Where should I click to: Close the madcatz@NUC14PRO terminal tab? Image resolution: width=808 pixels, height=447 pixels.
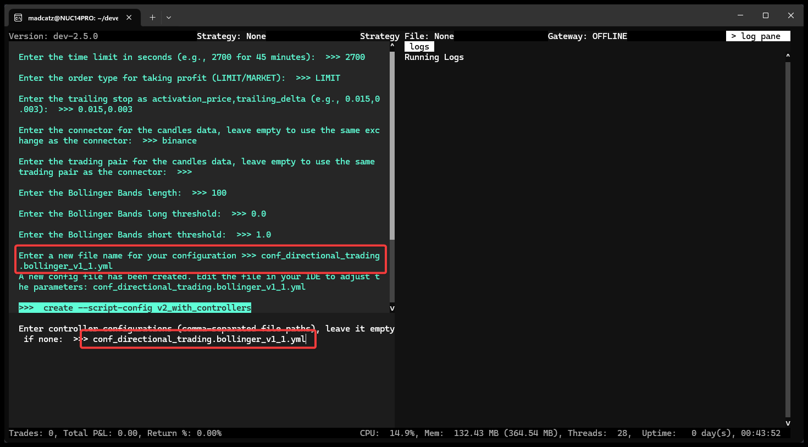click(x=129, y=18)
